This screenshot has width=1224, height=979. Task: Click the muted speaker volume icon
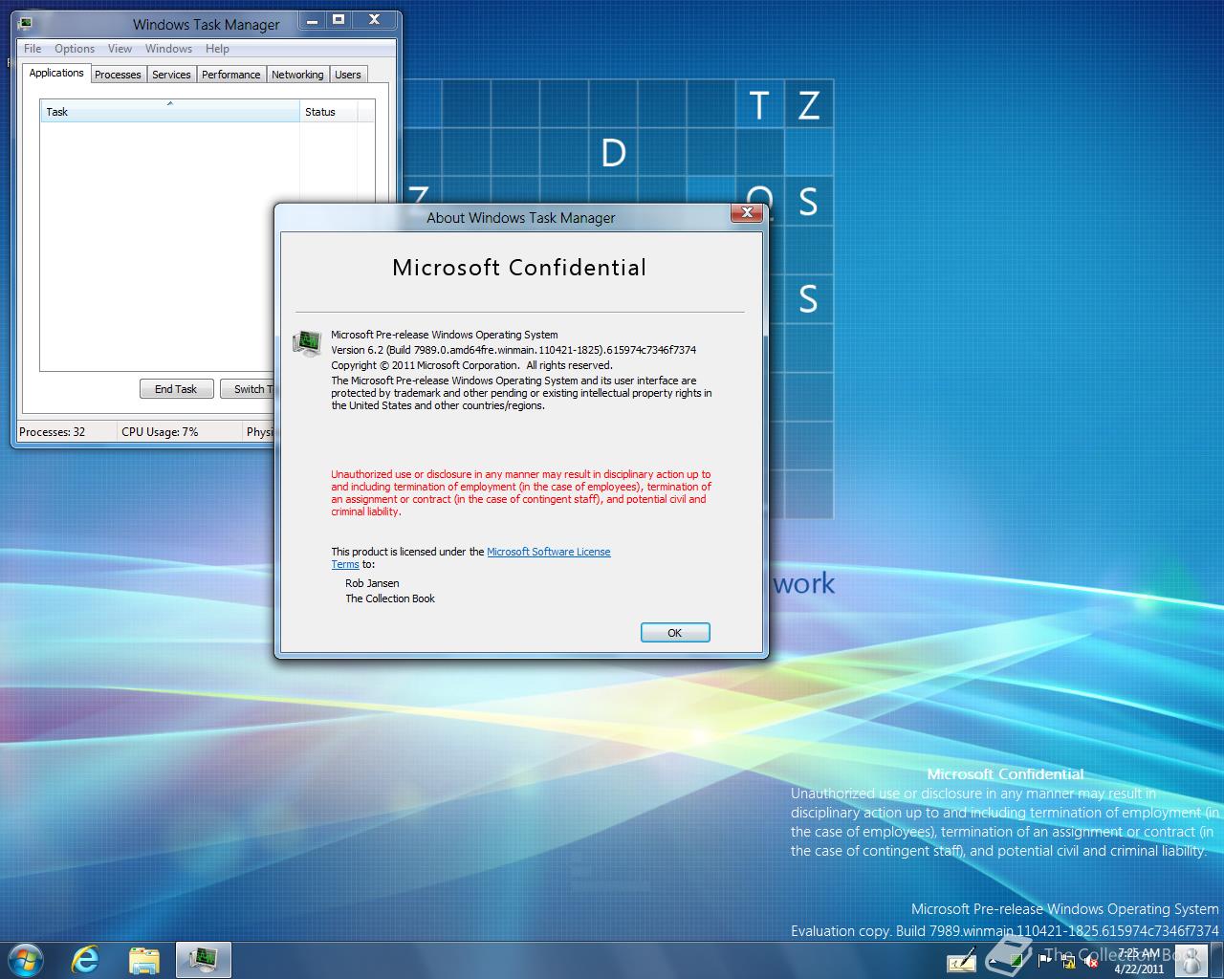[1092, 961]
